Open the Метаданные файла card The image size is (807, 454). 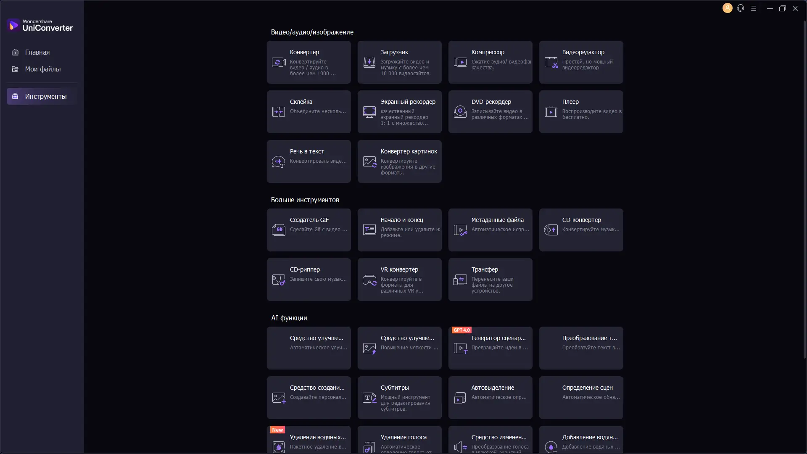tap(490, 230)
